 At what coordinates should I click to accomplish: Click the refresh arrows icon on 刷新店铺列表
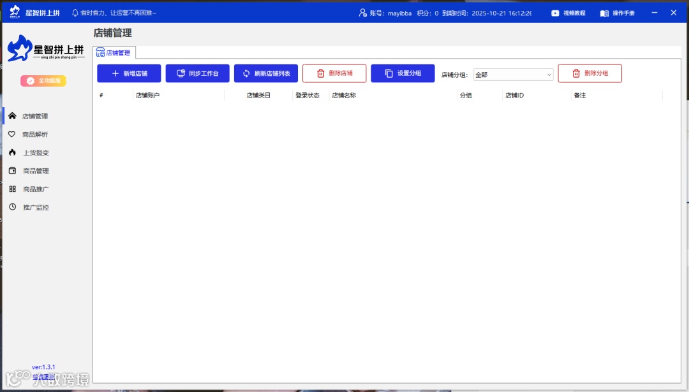pyautogui.click(x=246, y=73)
